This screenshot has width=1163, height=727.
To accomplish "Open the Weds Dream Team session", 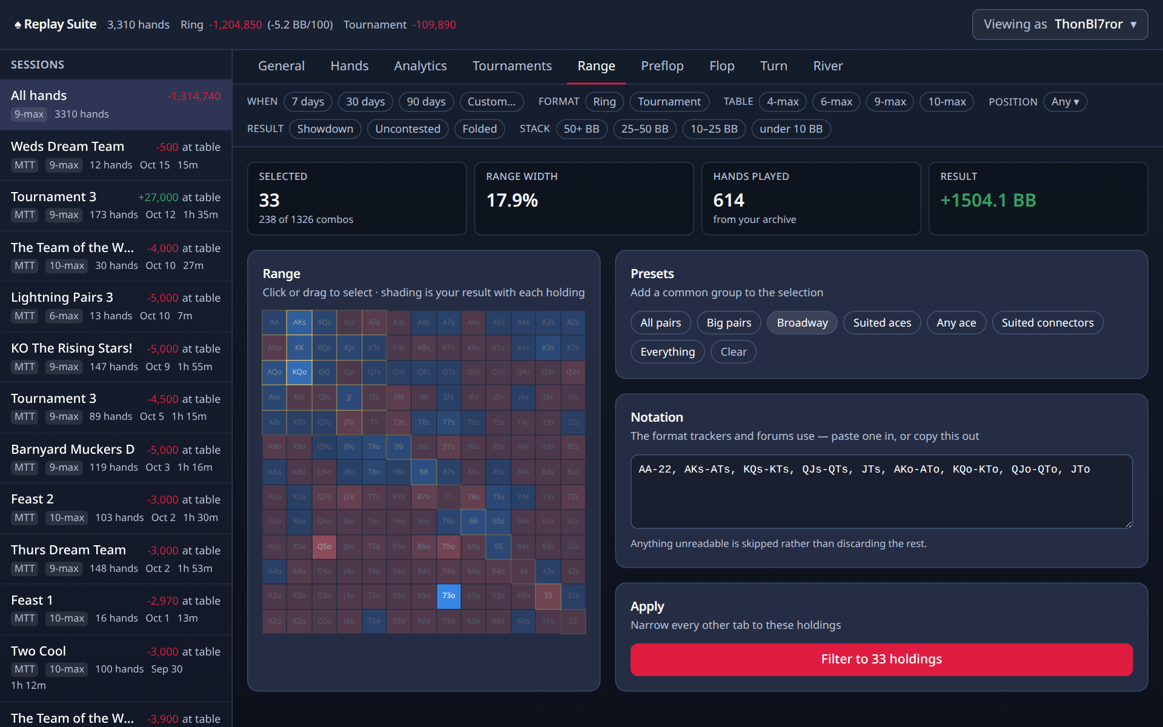I will (116, 155).
